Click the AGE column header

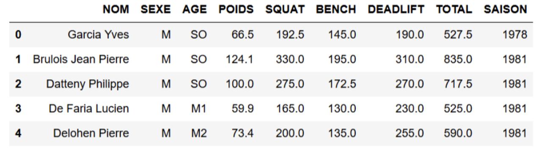pyautogui.click(x=194, y=9)
